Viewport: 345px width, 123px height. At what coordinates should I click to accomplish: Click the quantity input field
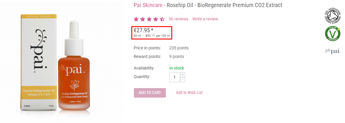(x=175, y=77)
